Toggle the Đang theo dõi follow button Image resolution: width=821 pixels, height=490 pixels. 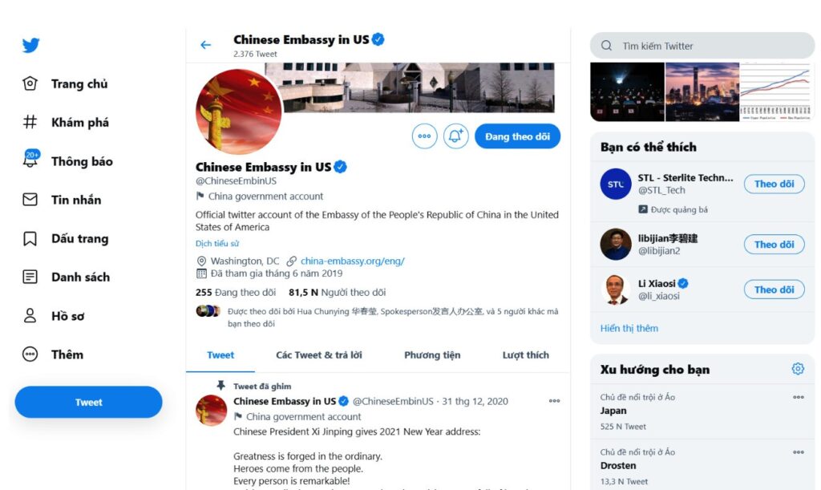pos(517,136)
